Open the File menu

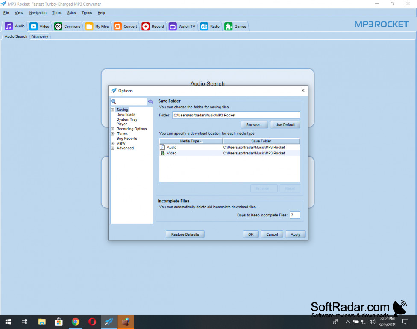click(x=6, y=13)
